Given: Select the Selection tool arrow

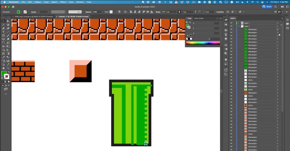Looking at the screenshot, I should (4, 21).
